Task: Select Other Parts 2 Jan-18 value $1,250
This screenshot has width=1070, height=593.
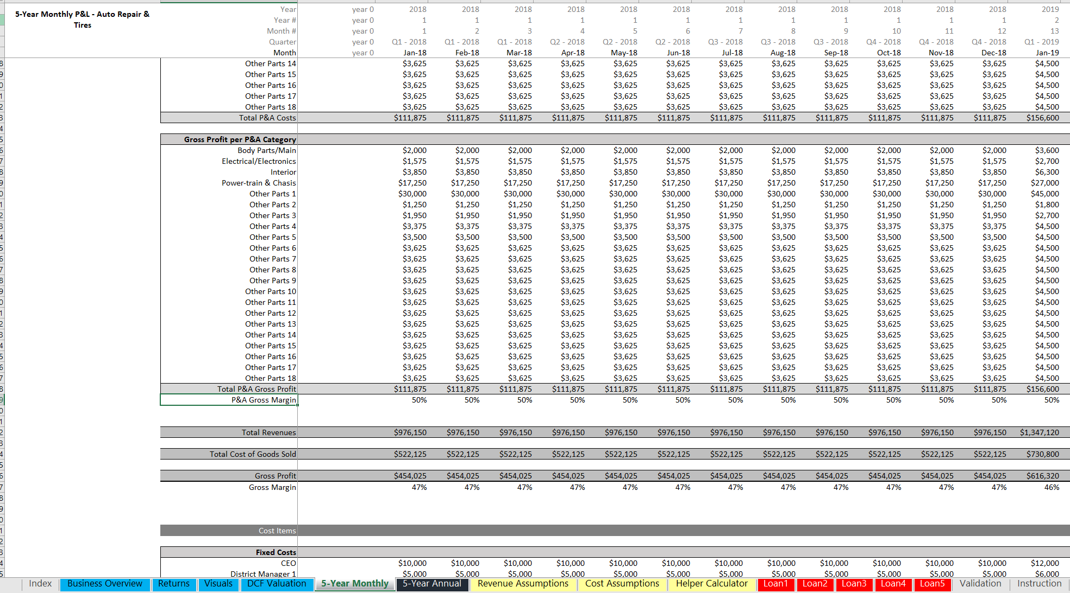Action: tap(415, 205)
